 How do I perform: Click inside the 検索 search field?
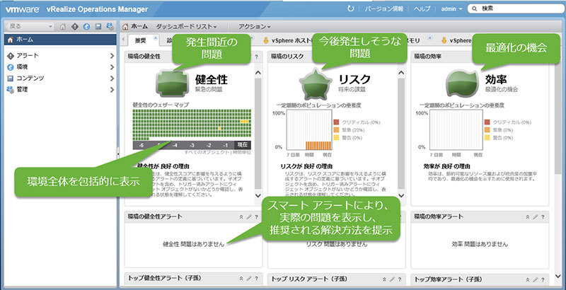pos(516,8)
